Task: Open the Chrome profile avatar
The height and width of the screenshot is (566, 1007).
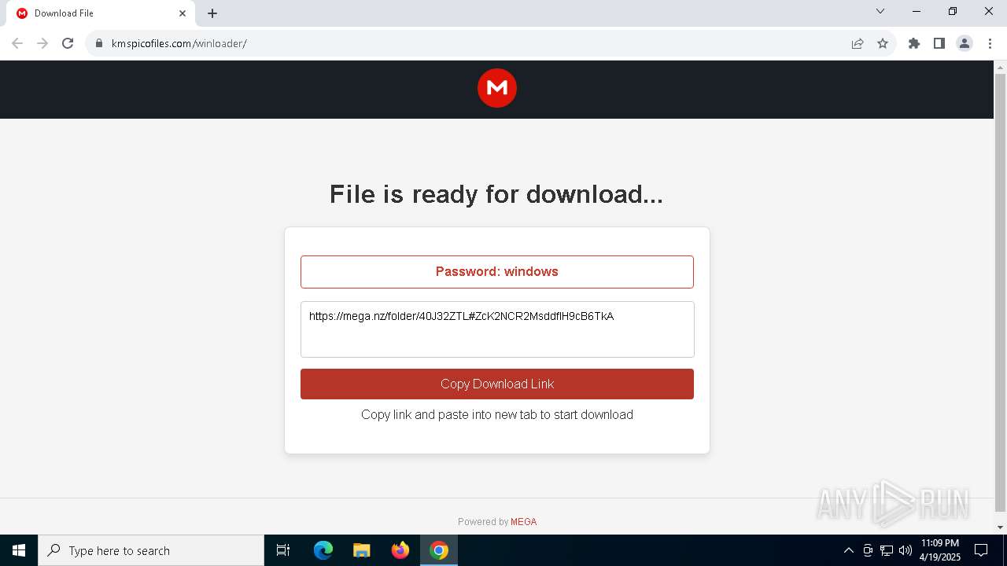Action: click(x=965, y=43)
